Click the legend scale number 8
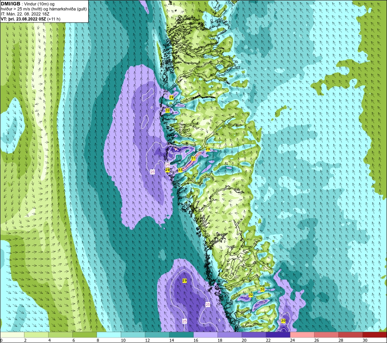The width and height of the screenshot is (387, 343). click(98, 340)
